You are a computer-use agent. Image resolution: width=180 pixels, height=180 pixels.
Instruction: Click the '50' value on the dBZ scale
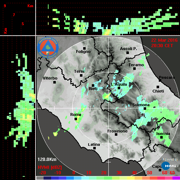point(149,173)
